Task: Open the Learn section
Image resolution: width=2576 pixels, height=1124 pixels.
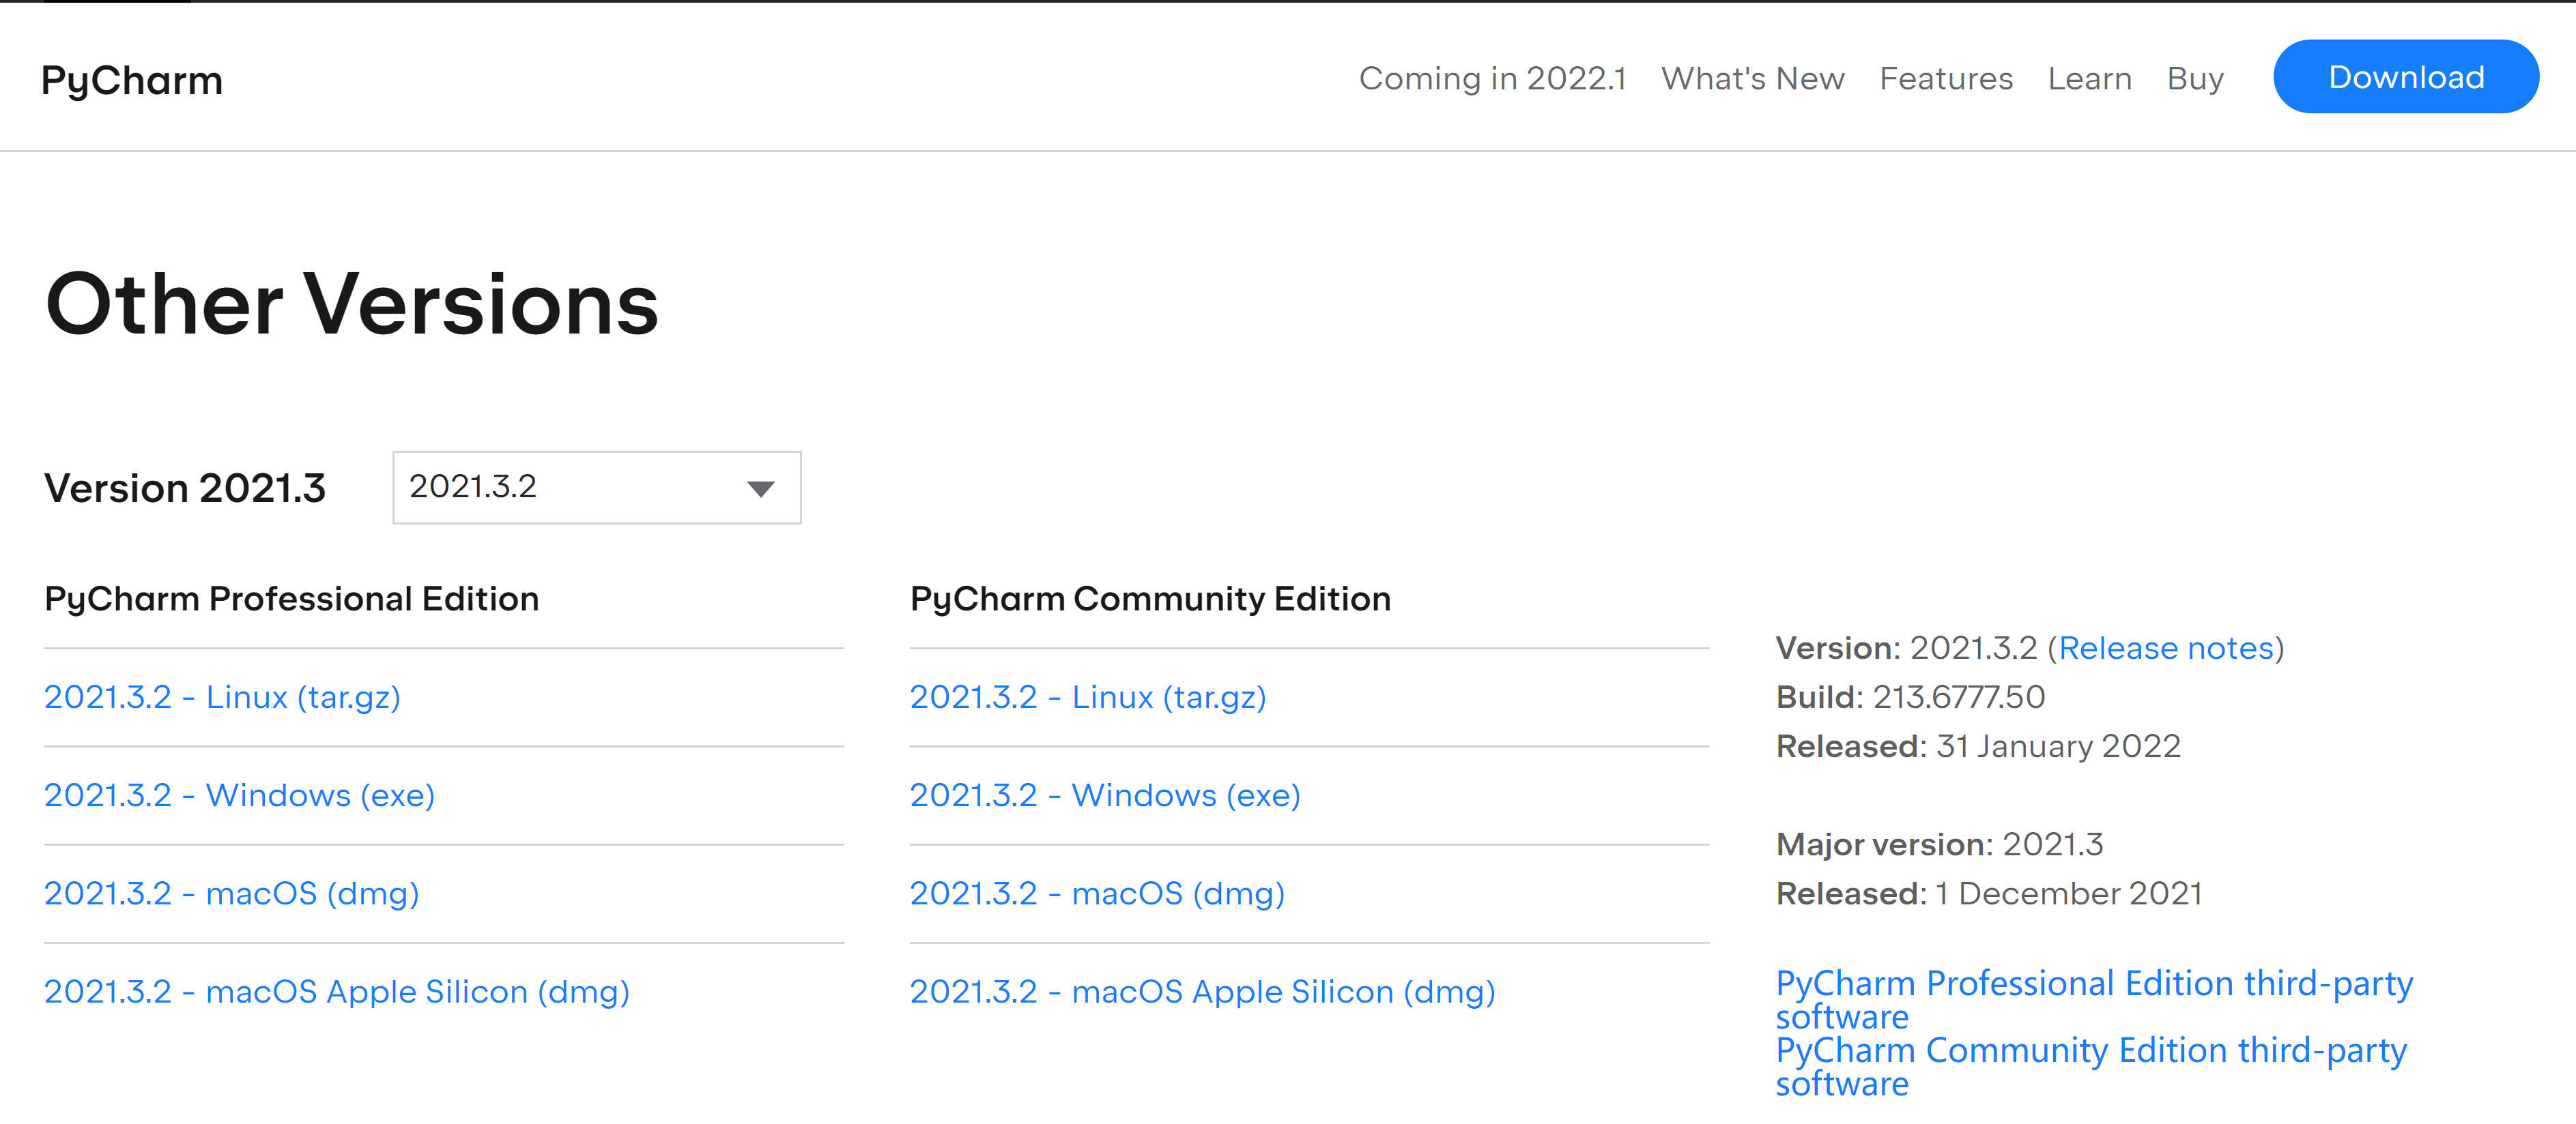Action: (2089, 78)
